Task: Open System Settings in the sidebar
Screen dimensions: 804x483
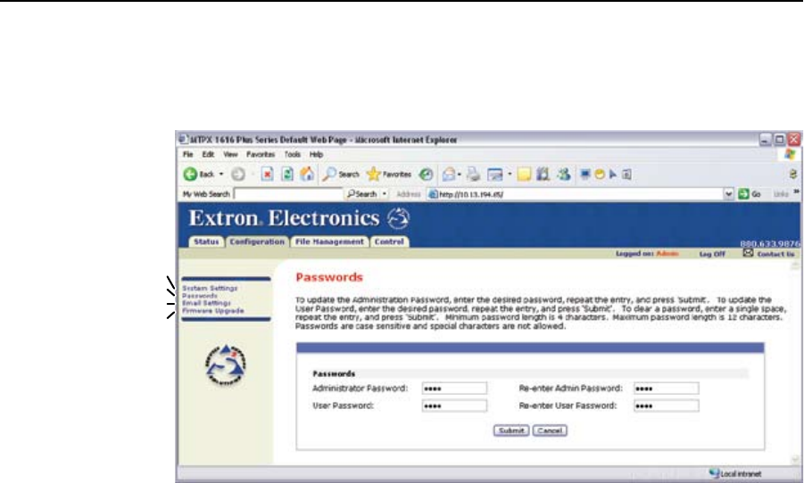Action: 210,289
